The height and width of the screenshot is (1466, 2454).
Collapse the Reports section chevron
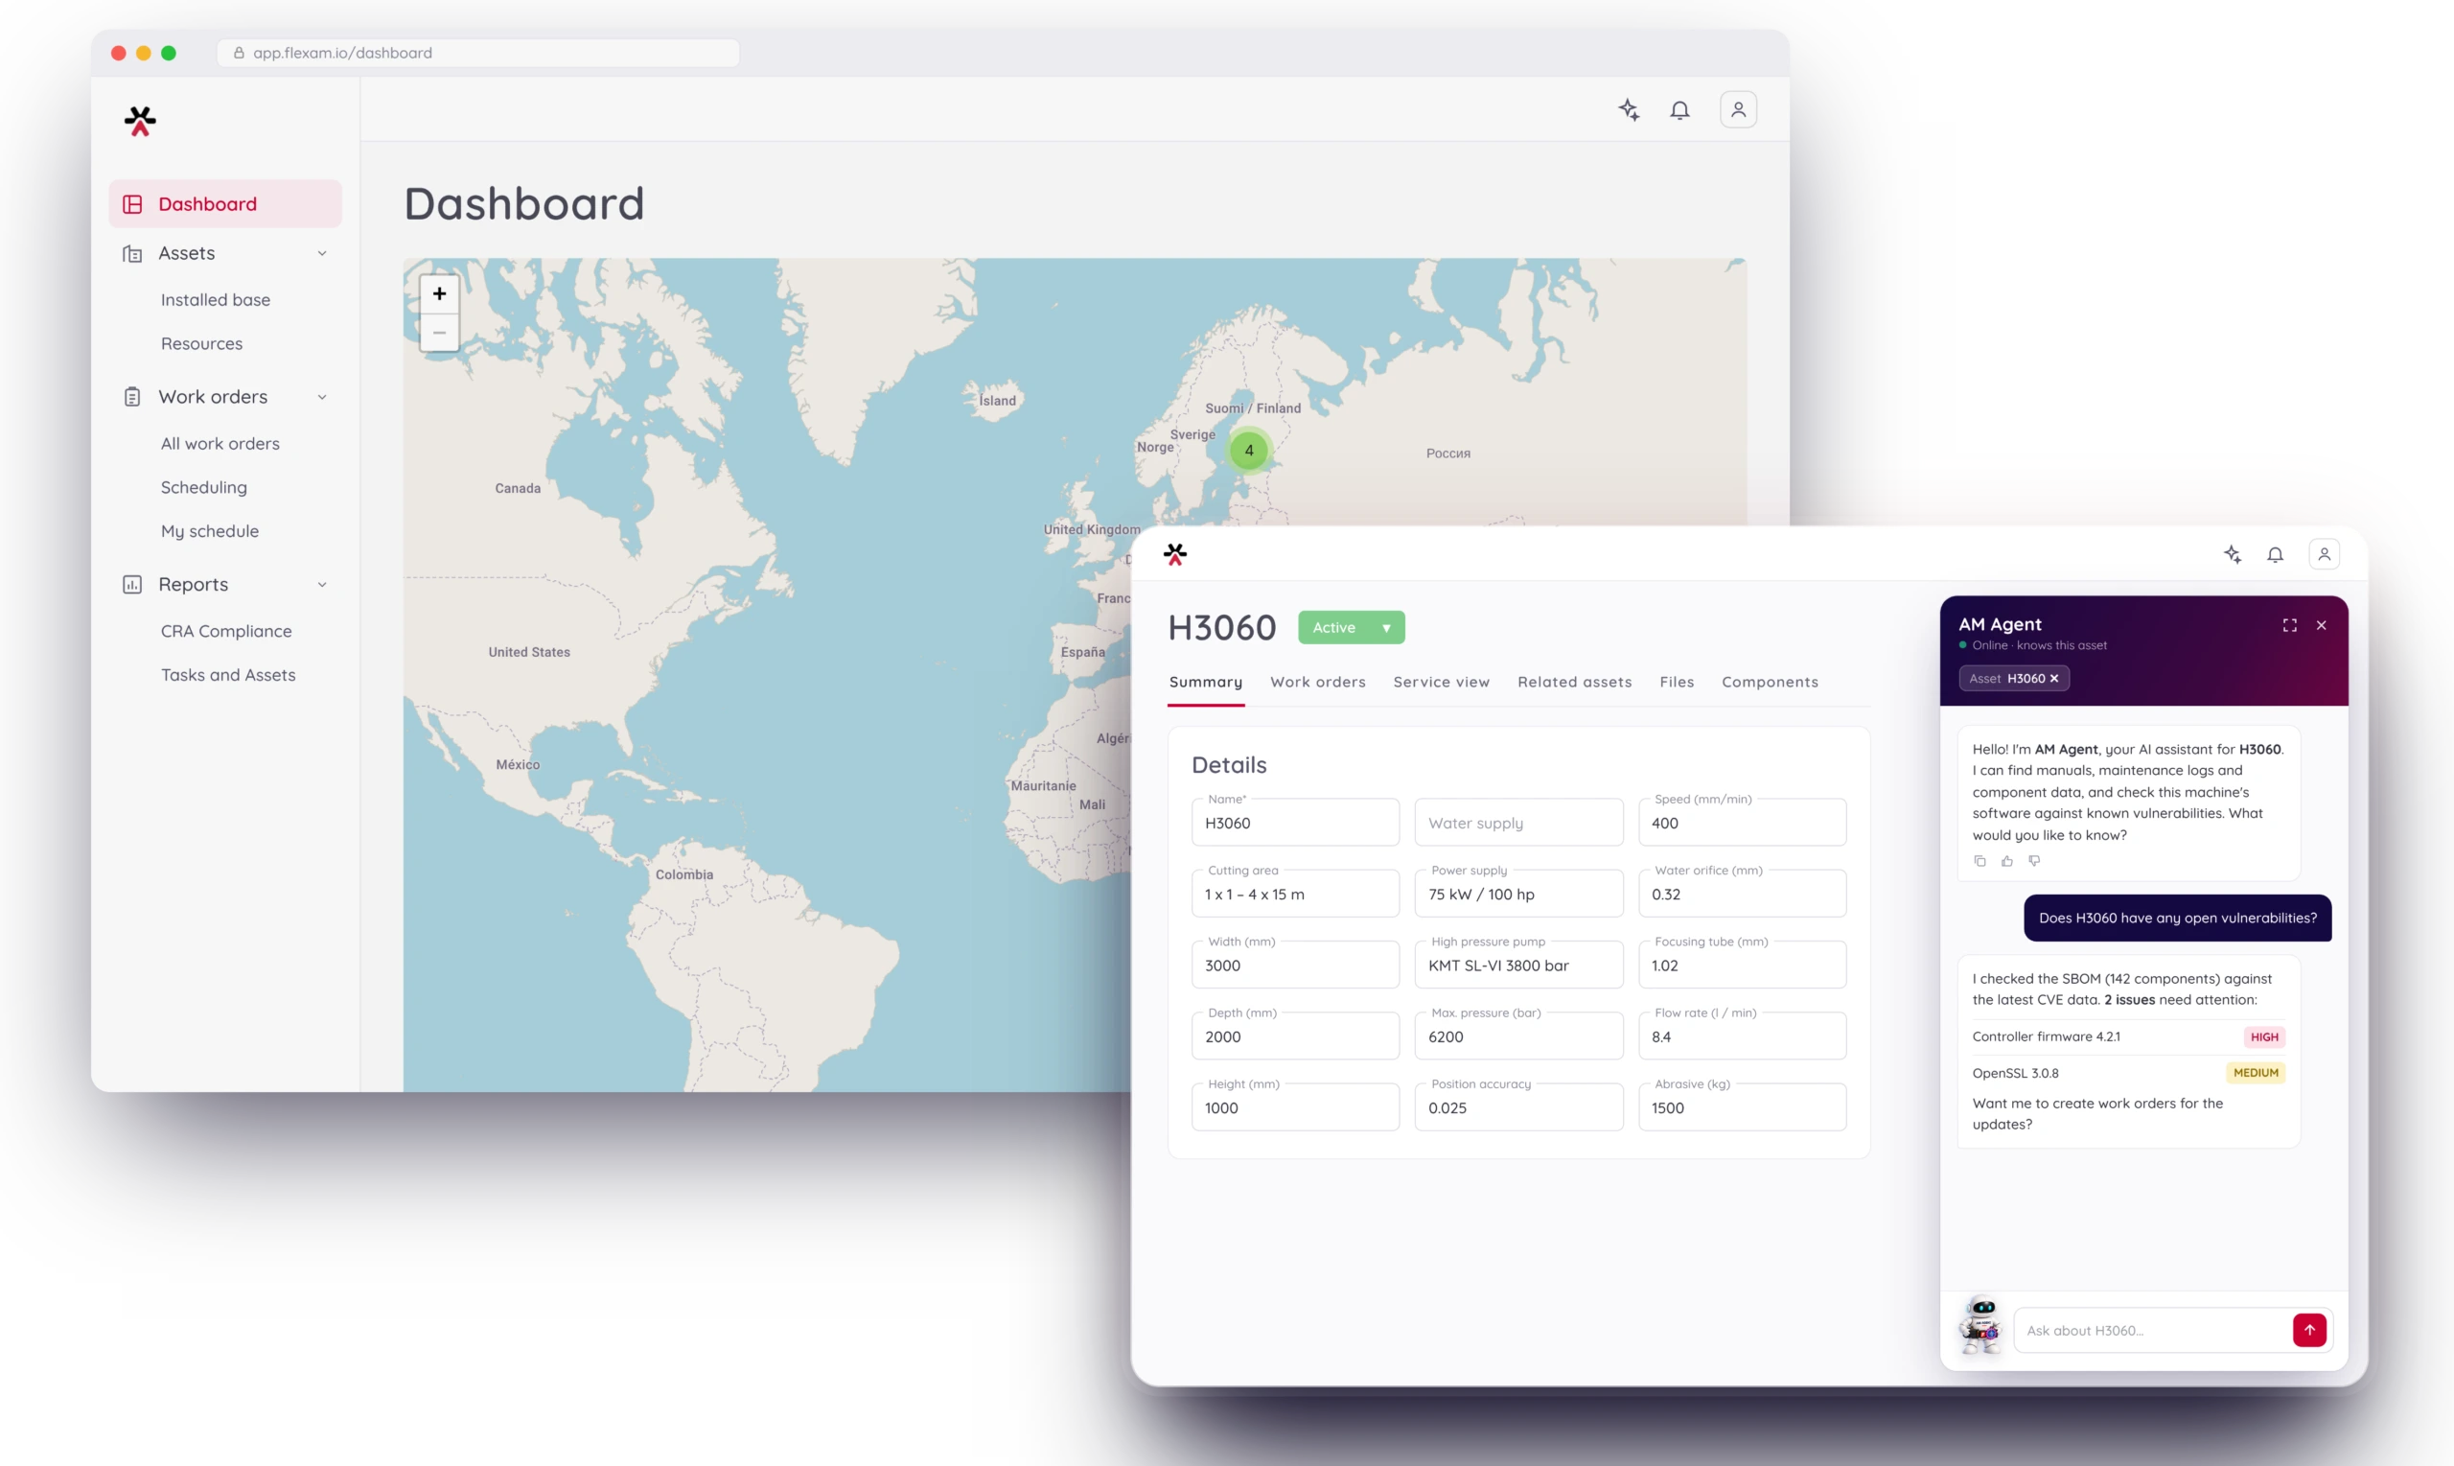(322, 585)
